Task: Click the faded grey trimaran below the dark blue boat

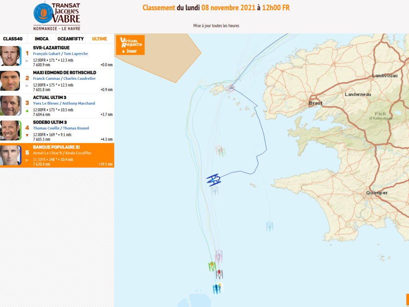Action: (214, 190)
